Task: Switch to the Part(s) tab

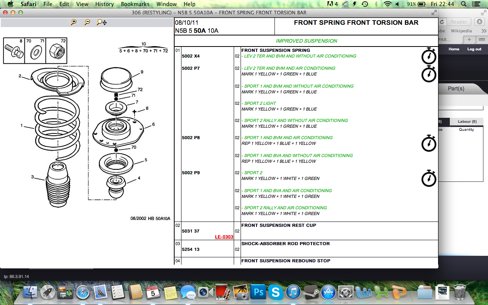Action: click(456, 88)
